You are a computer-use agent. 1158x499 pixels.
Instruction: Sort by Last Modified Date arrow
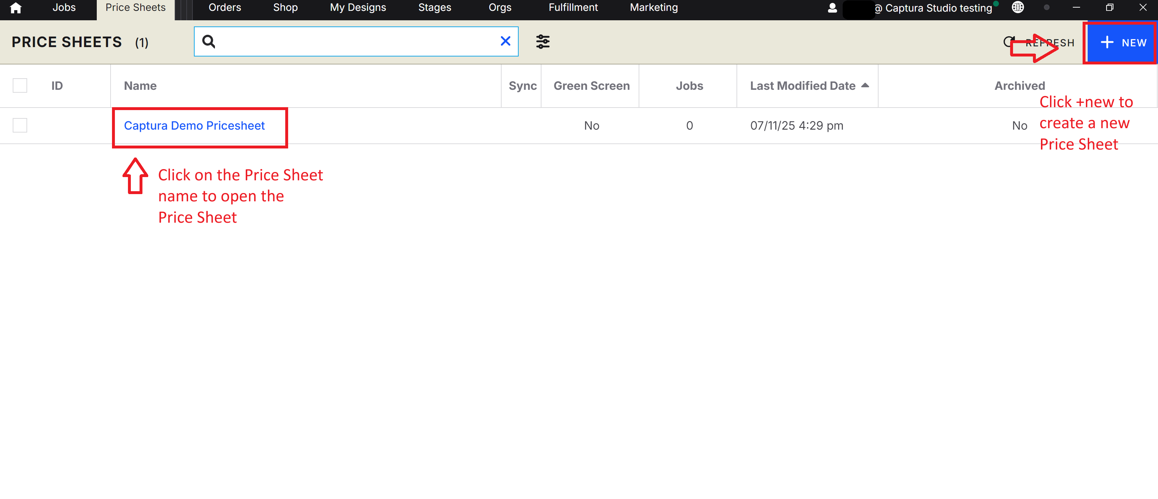(865, 85)
